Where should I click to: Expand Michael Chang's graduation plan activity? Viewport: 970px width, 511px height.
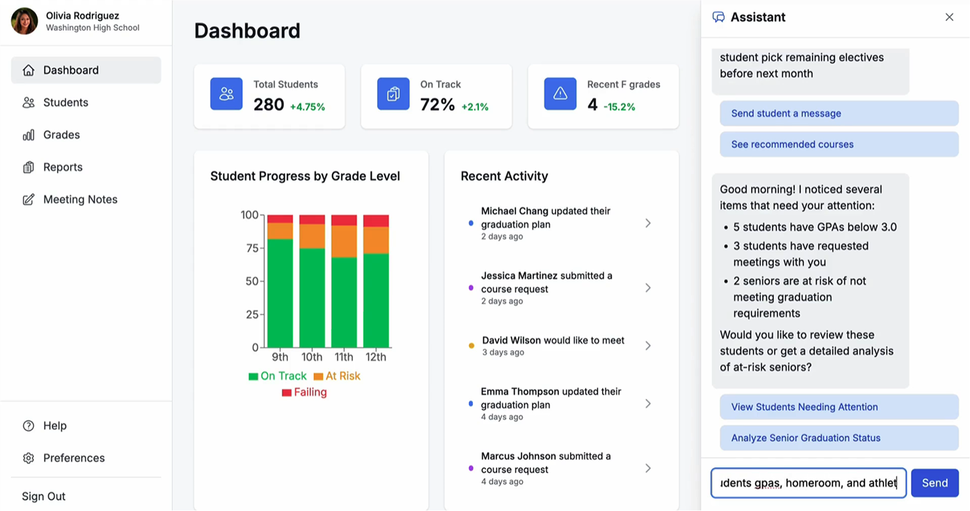click(x=647, y=223)
